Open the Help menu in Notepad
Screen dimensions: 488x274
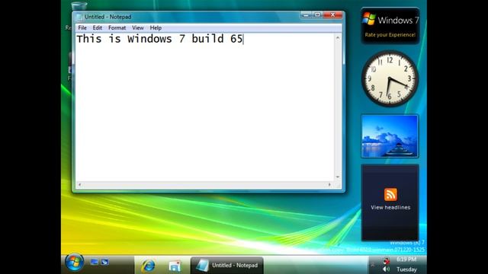pos(156,28)
